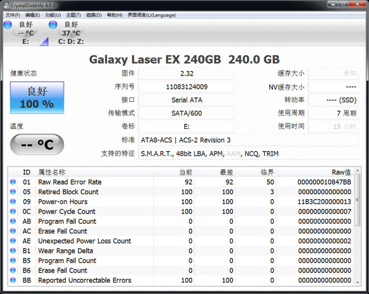
Task: Click the status orb for attribute AB
Action: (13, 221)
